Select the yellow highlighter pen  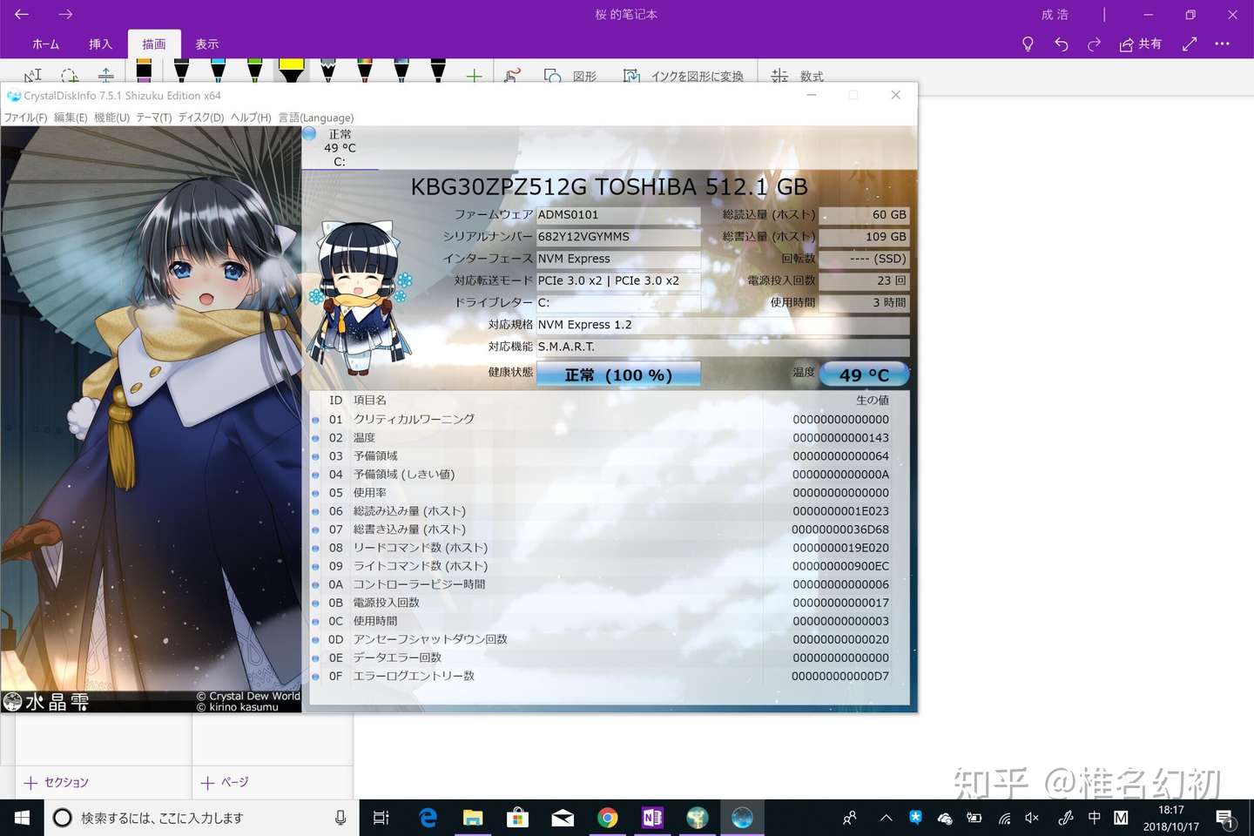coord(291,71)
